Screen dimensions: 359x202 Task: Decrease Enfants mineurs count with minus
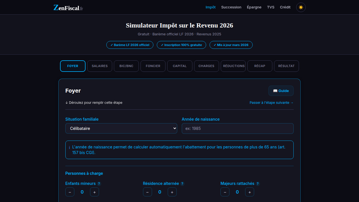click(70, 192)
